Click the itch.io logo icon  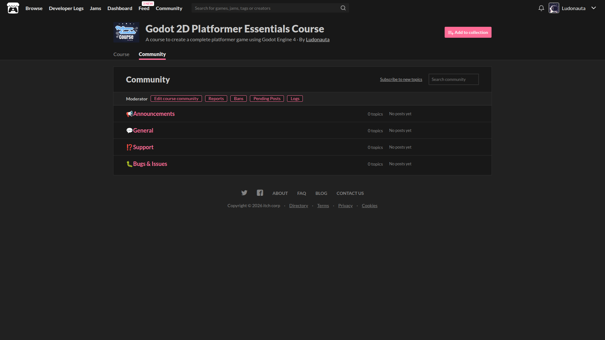pyautogui.click(x=13, y=8)
